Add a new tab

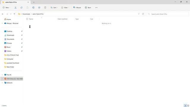coord(34,2)
